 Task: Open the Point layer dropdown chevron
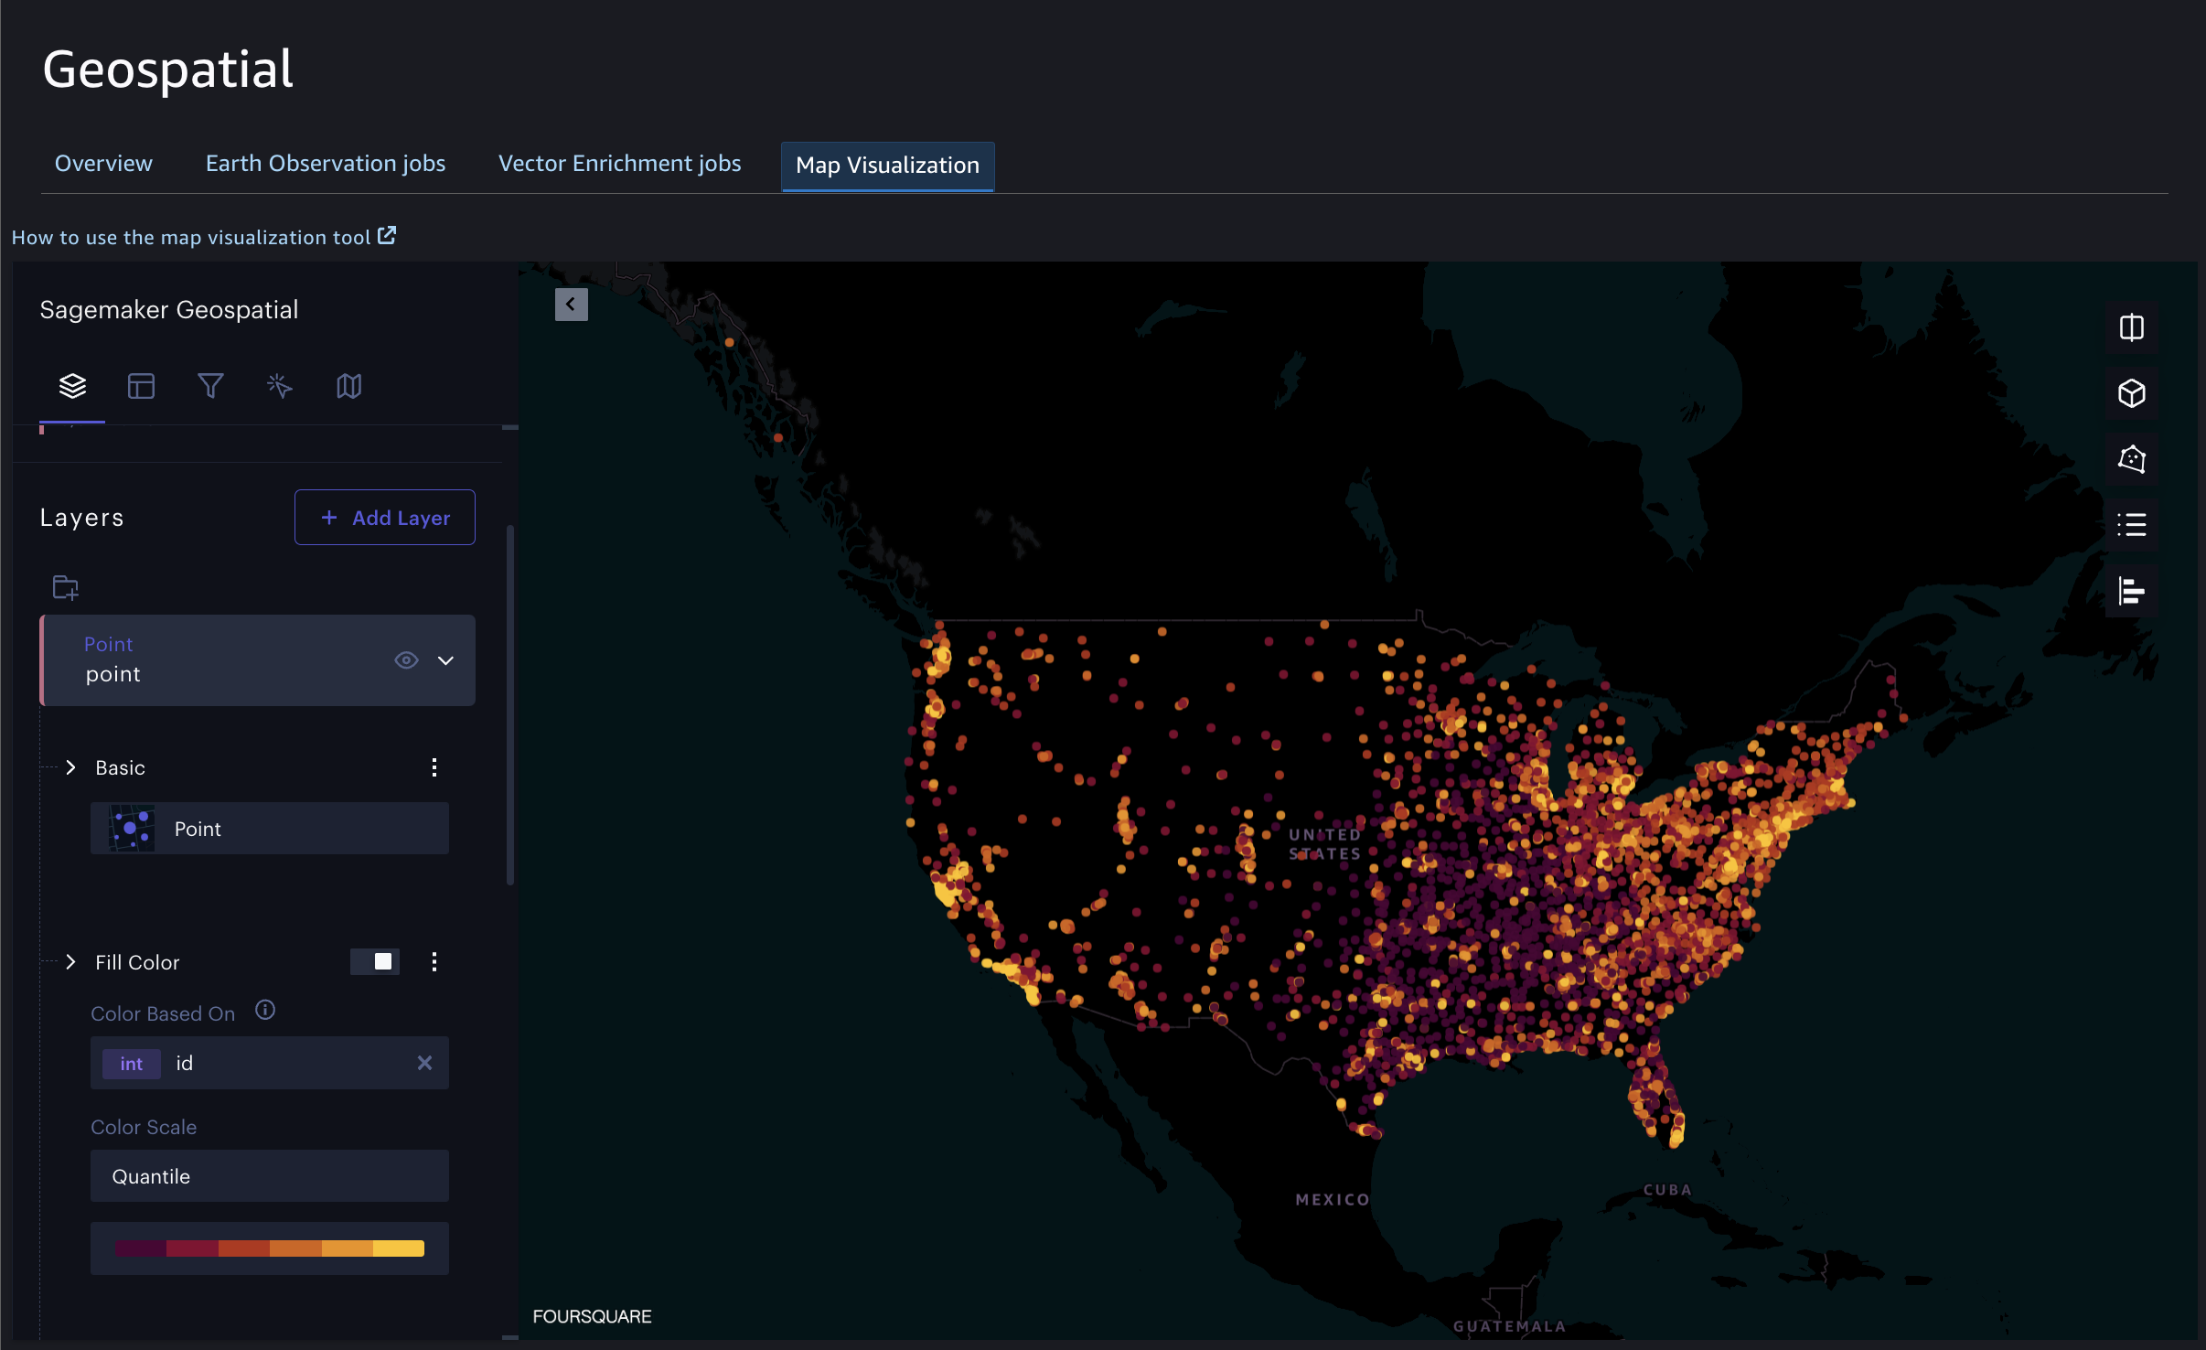point(446,659)
